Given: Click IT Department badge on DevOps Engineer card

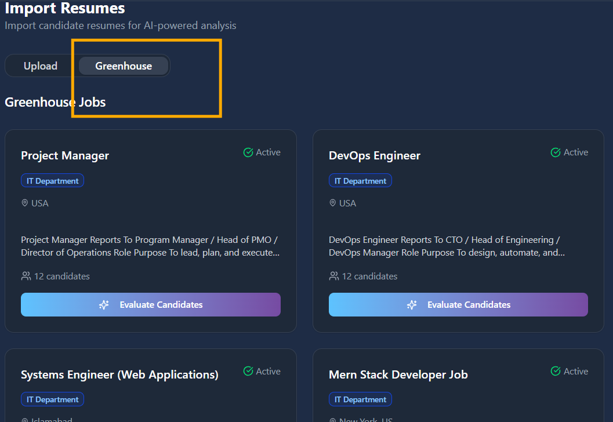Looking at the screenshot, I should click(360, 181).
